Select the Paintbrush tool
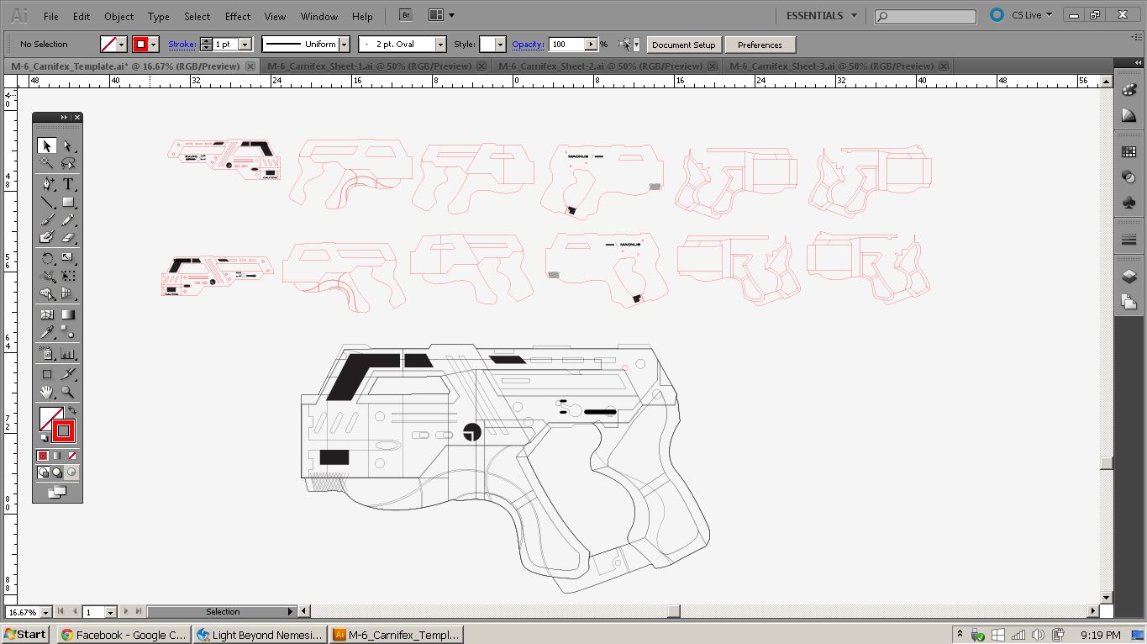The width and height of the screenshot is (1147, 644). pos(47,219)
